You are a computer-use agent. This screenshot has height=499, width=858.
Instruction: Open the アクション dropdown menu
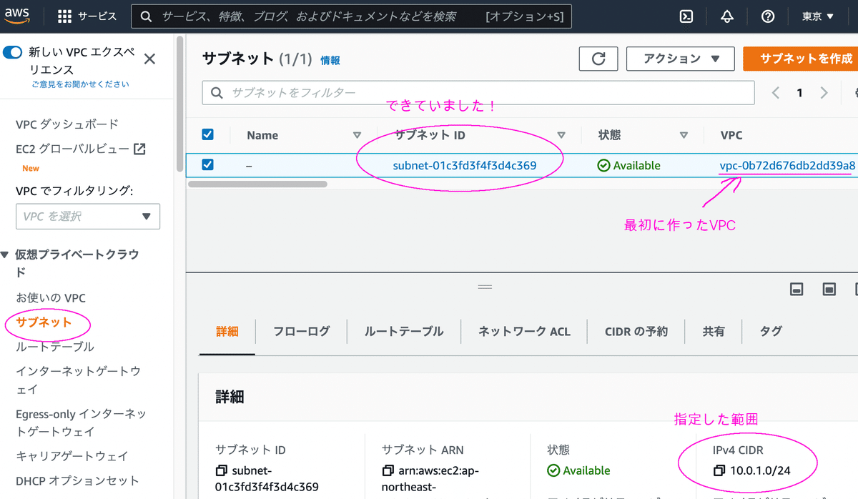click(x=681, y=59)
